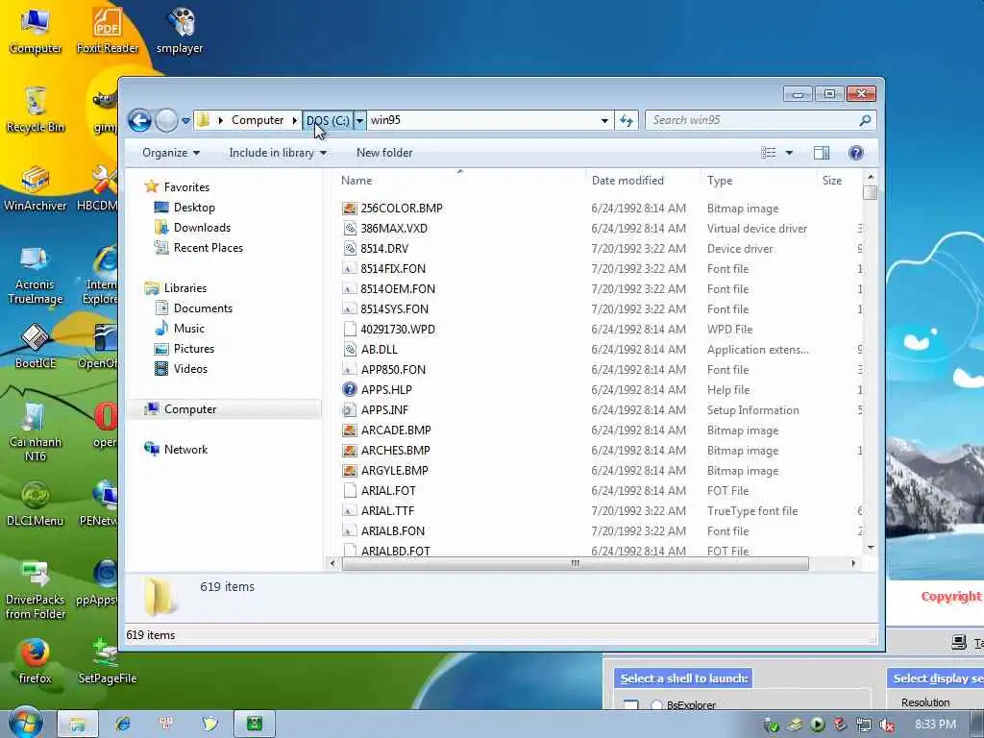The image size is (984, 738).
Task: Sort by Type column header
Action: pyautogui.click(x=720, y=180)
